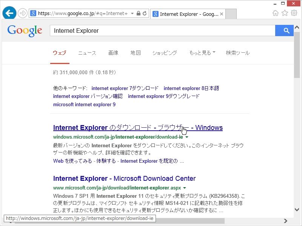302x226 pixels.
Task: Click green URL windows.microsoft.com/ja-jp/internet-explorer/download-ie
Action: click(118, 137)
